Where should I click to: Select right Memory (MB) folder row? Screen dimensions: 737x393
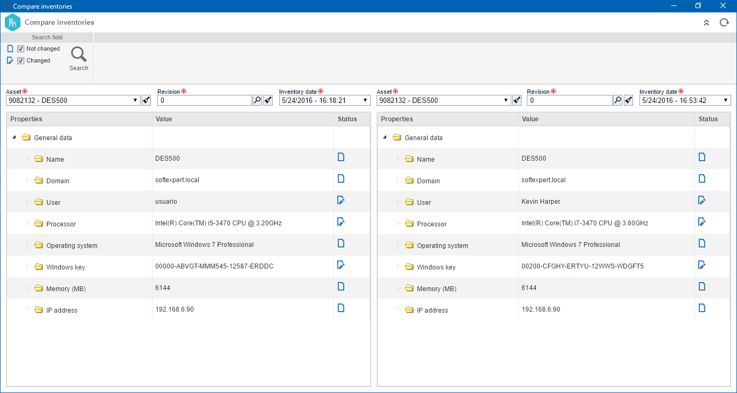[x=554, y=288]
